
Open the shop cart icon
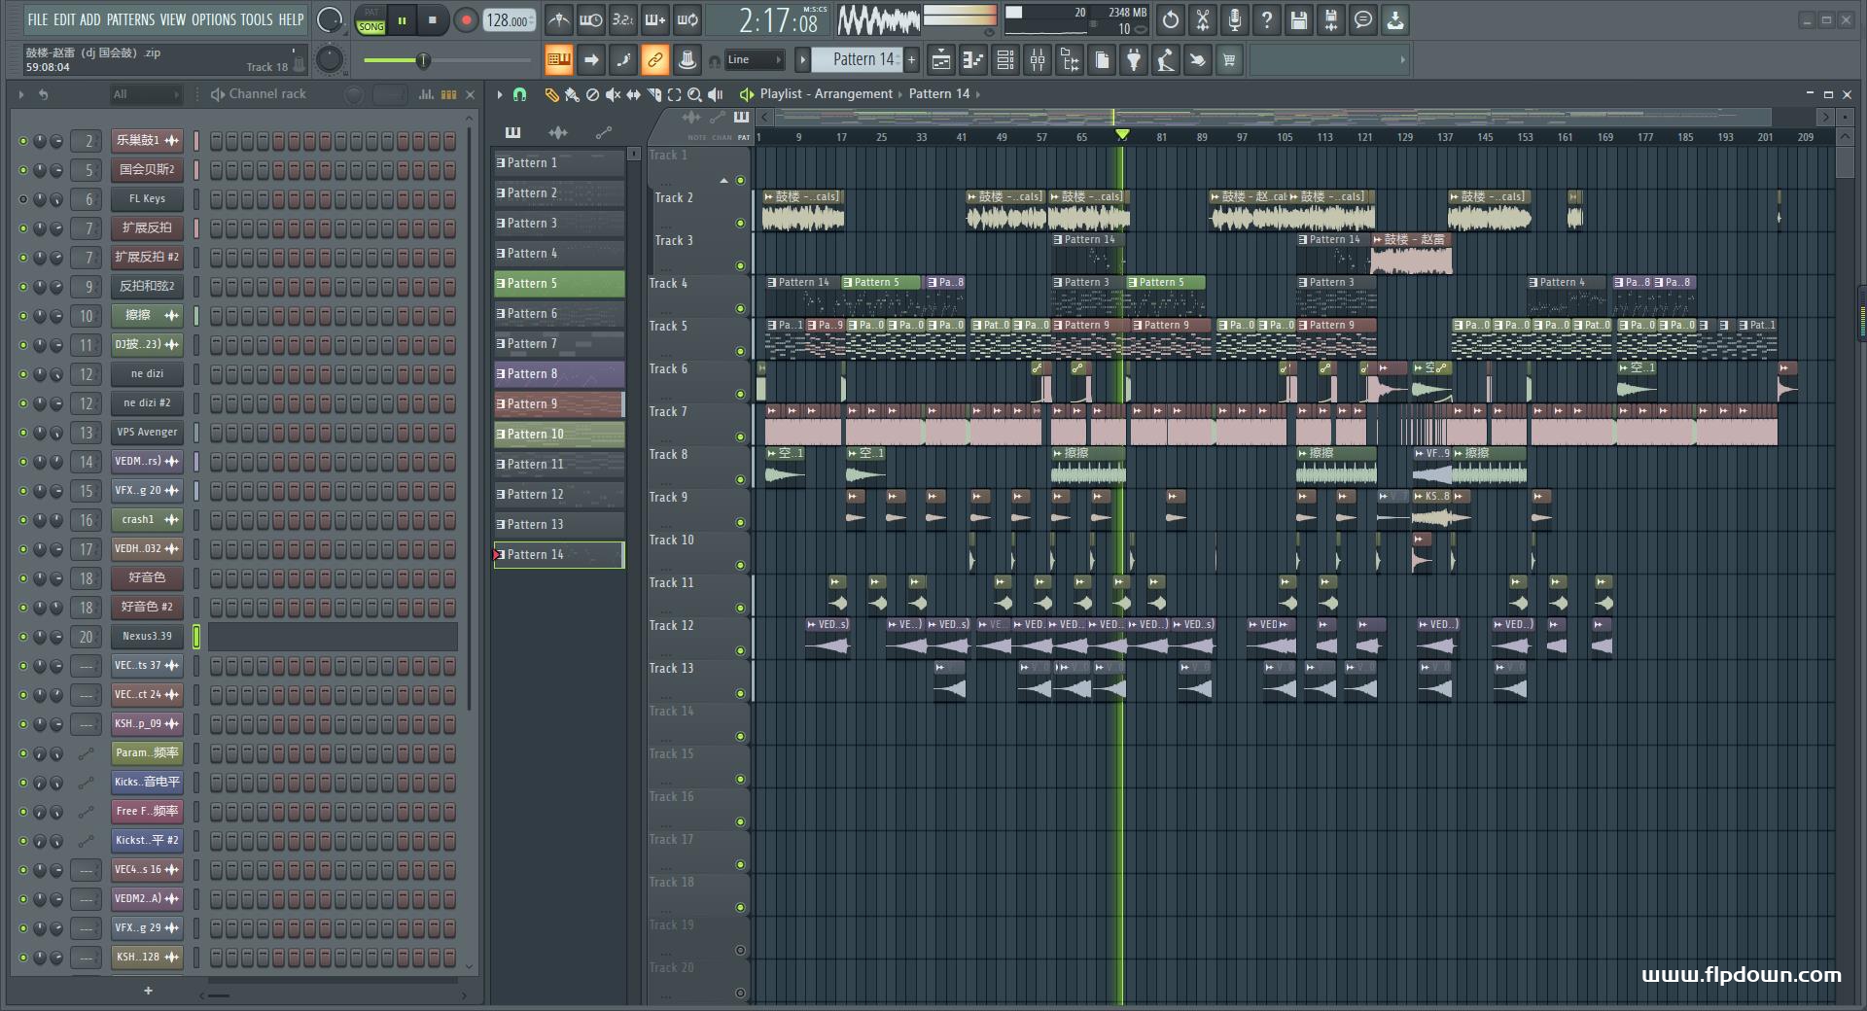click(x=1229, y=60)
